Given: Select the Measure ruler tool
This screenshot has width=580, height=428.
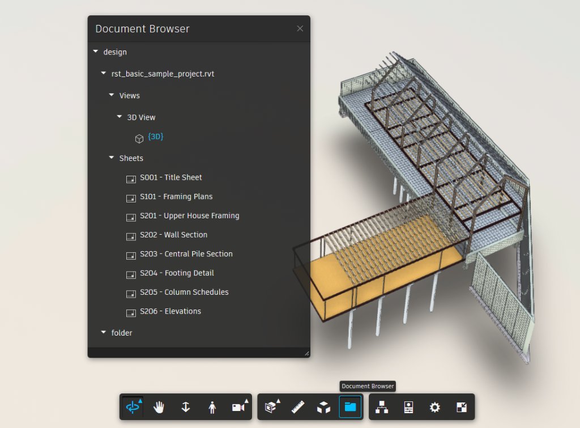Looking at the screenshot, I should pos(298,407).
